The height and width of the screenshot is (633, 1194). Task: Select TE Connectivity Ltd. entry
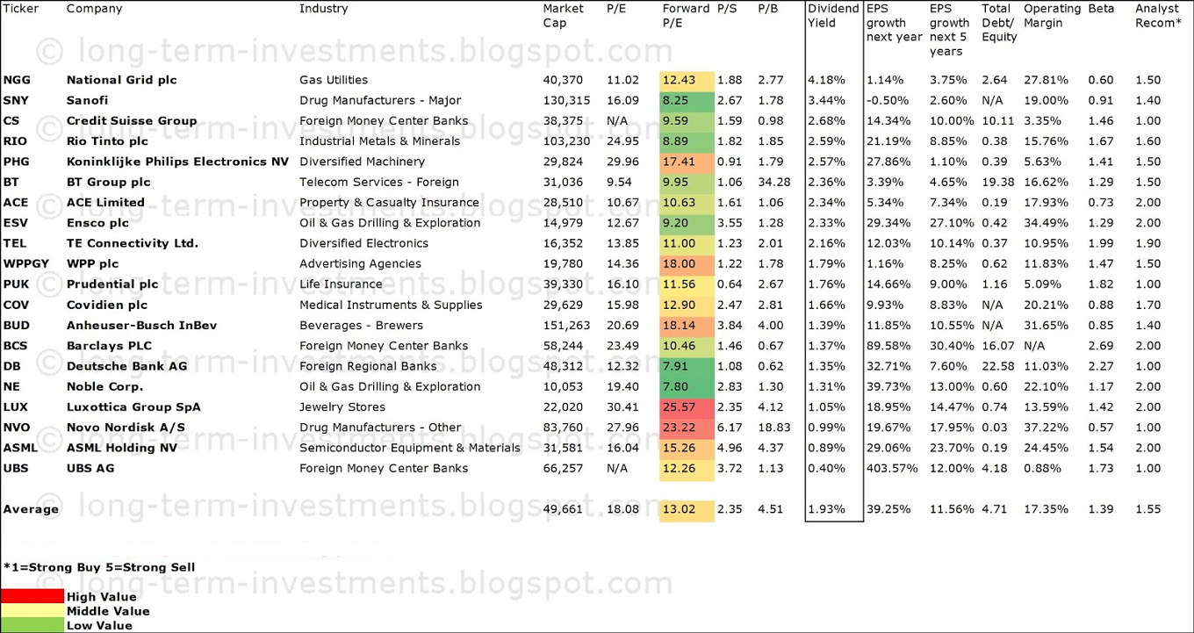[133, 243]
